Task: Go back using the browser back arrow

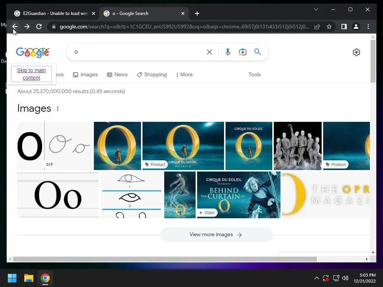Action: pyautogui.click(x=15, y=27)
